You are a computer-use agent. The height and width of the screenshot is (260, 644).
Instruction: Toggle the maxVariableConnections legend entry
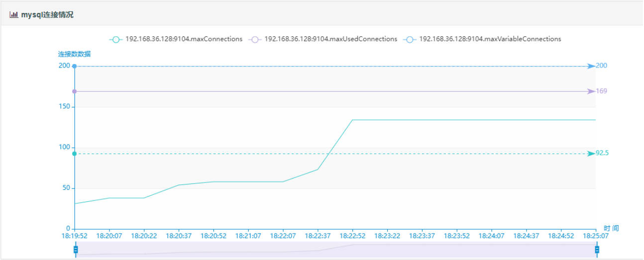tap(482, 39)
